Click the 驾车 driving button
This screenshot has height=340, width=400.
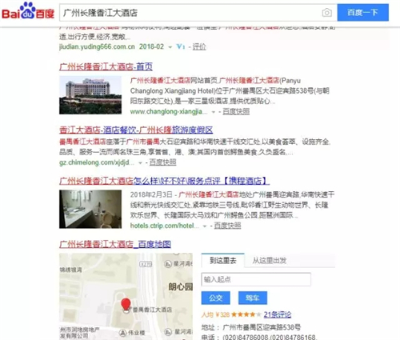click(x=253, y=298)
